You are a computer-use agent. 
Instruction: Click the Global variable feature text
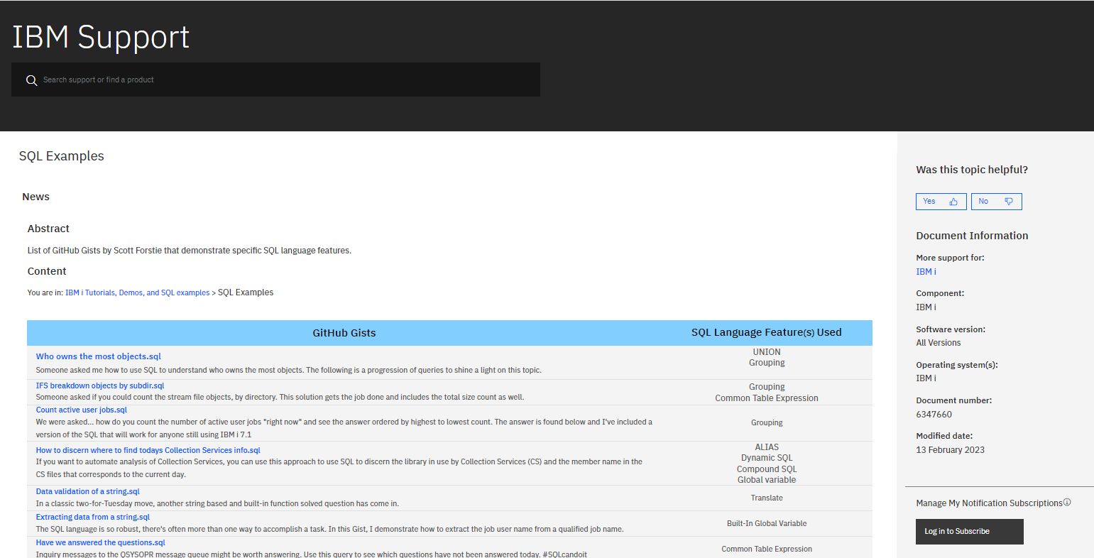tap(767, 480)
